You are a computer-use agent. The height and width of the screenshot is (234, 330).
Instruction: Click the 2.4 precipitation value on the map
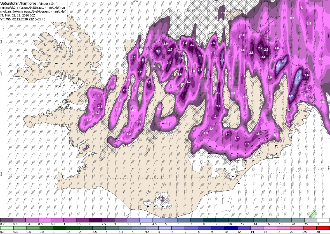click(185, 44)
